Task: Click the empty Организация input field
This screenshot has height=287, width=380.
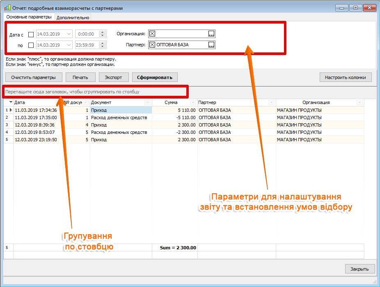Action: point(182,34)
